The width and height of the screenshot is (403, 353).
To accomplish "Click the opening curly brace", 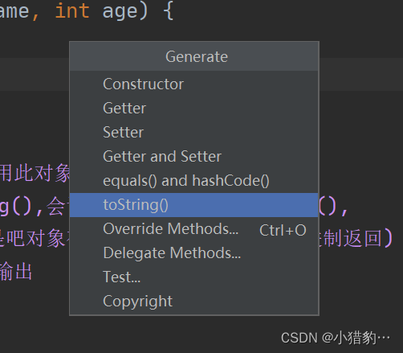I will (x=169, y=11).
